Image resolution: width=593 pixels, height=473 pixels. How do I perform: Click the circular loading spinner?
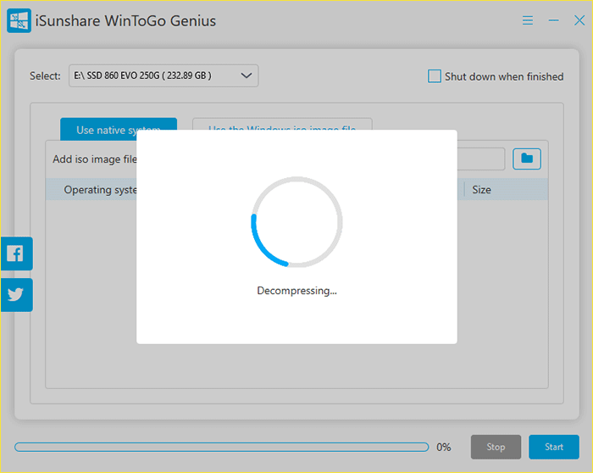click(296, 222)
